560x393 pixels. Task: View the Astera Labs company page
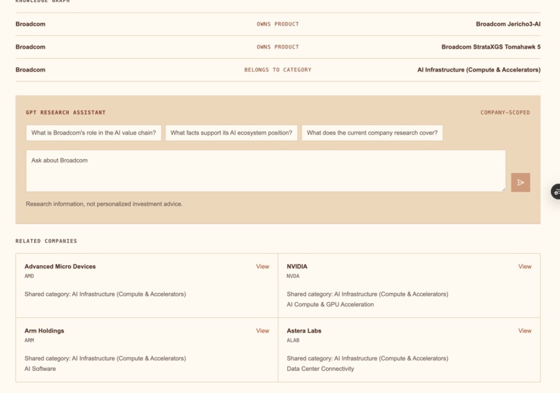(x=525, y=331)
